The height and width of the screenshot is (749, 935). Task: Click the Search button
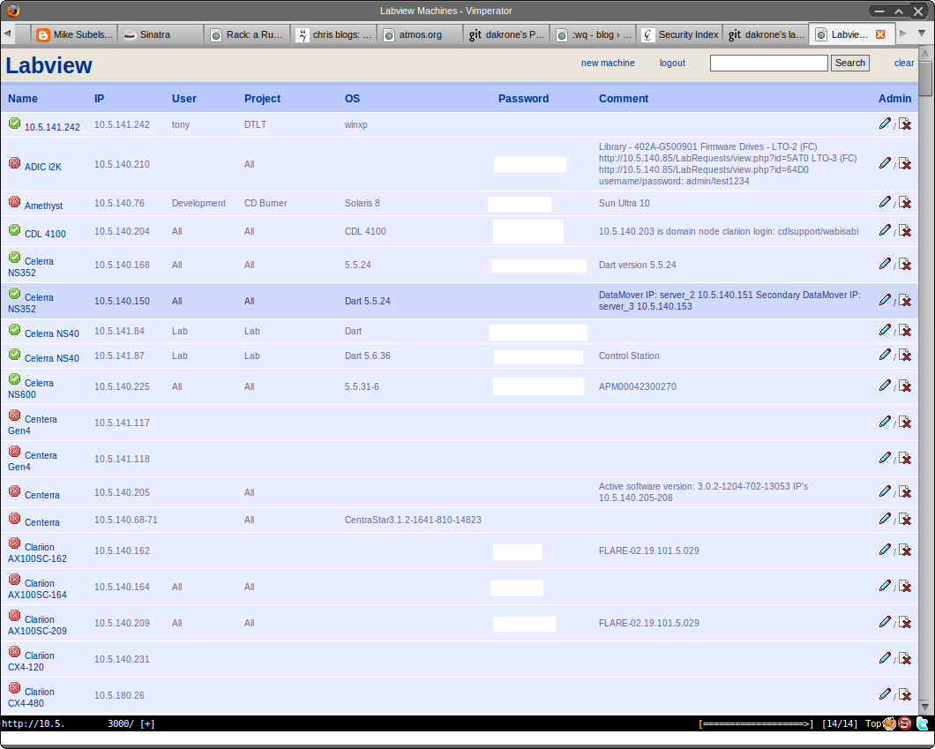[849, 63]
